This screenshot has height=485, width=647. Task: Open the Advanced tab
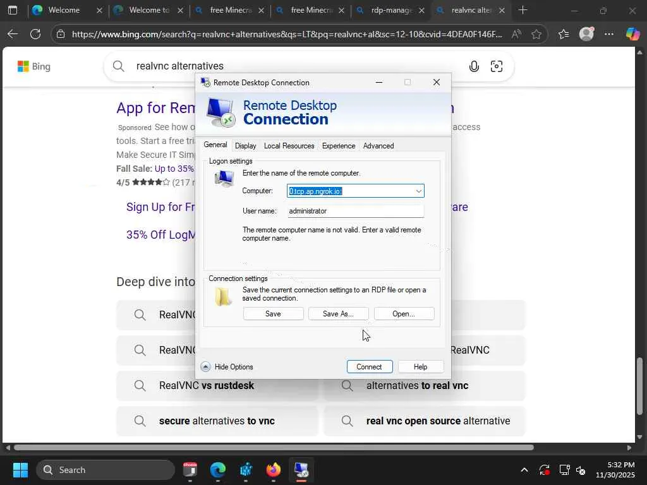[378, 146]
